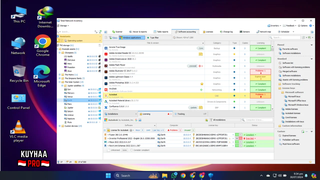Click the Adobe Acrobat Reader DC icon
The image size is (320, 180).
point(106,54)
